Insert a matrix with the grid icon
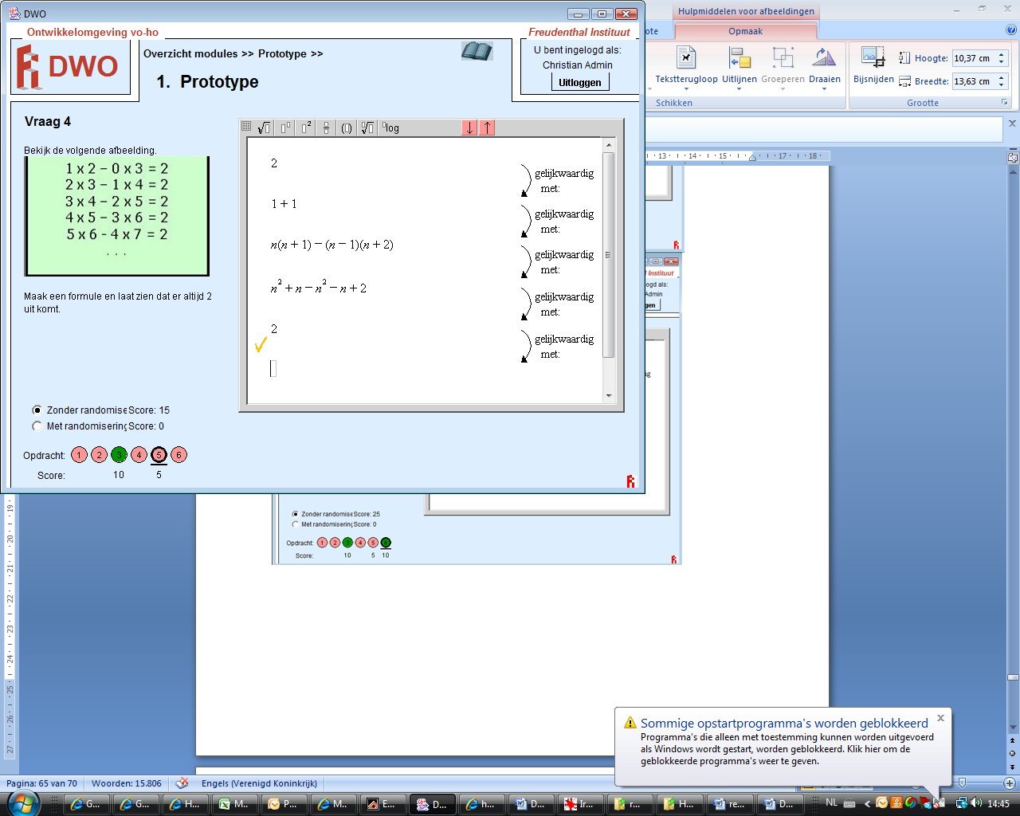 (x=246, y=127)
